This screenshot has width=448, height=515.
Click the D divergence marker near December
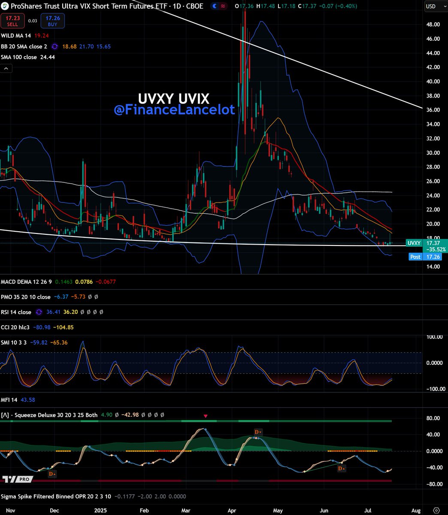(x=52, y=474)
